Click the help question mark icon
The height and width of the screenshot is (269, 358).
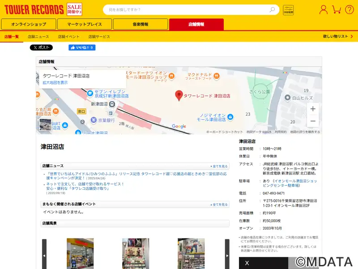pos(349,9)
